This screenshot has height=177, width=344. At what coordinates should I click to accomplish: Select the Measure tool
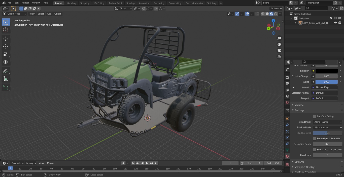[x=6, y=79]
